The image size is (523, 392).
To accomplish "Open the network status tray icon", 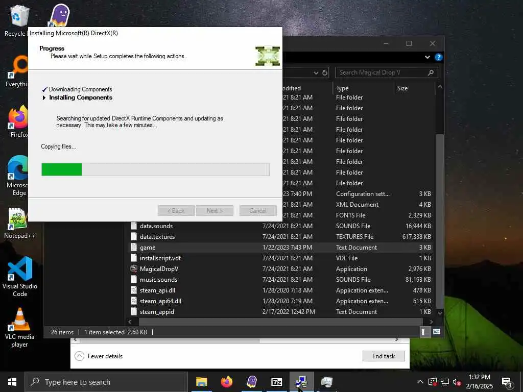I will [x=445, y=382].
